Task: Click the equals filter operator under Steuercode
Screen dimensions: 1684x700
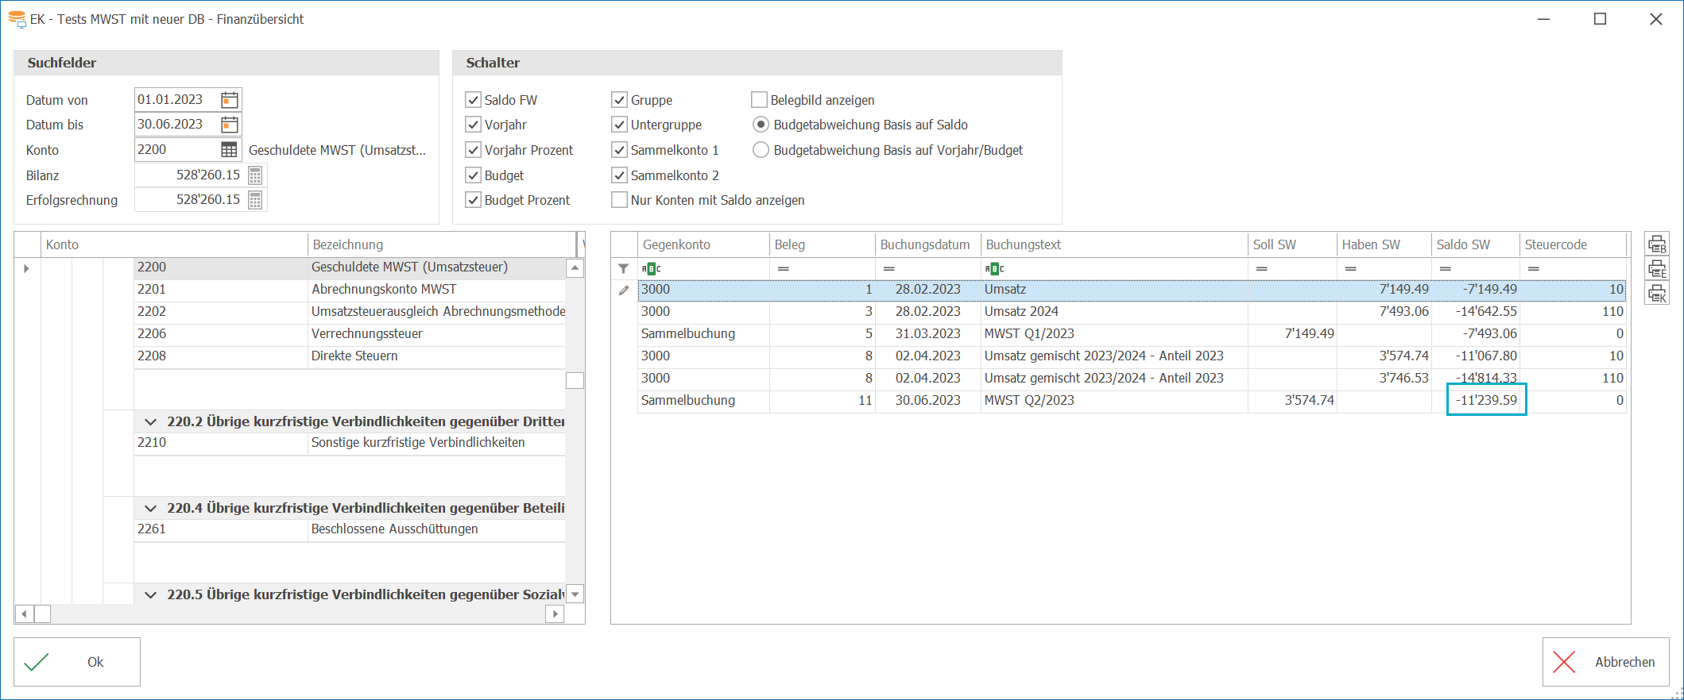Action: (x=1534, y=269)
